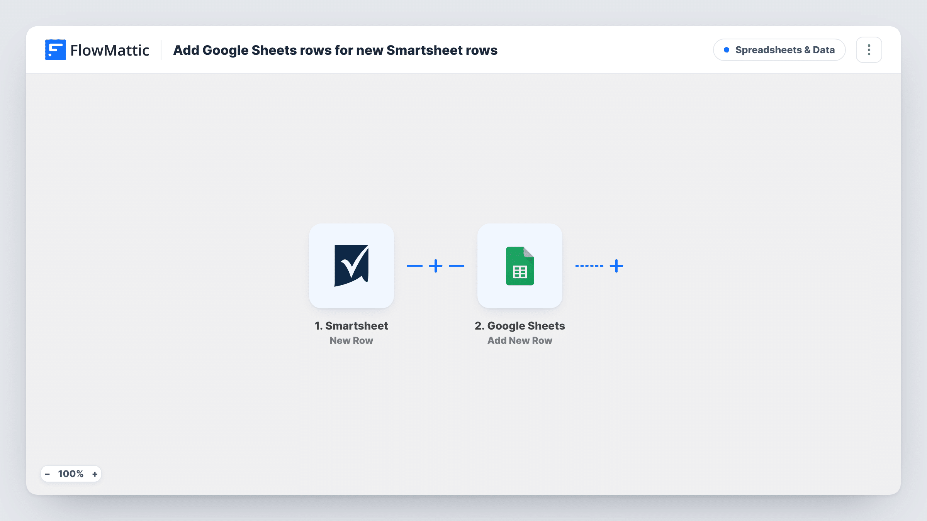Screen dimensions: 927x521
Task: Click the 100% zoom level value
Action: click(71, 474)
